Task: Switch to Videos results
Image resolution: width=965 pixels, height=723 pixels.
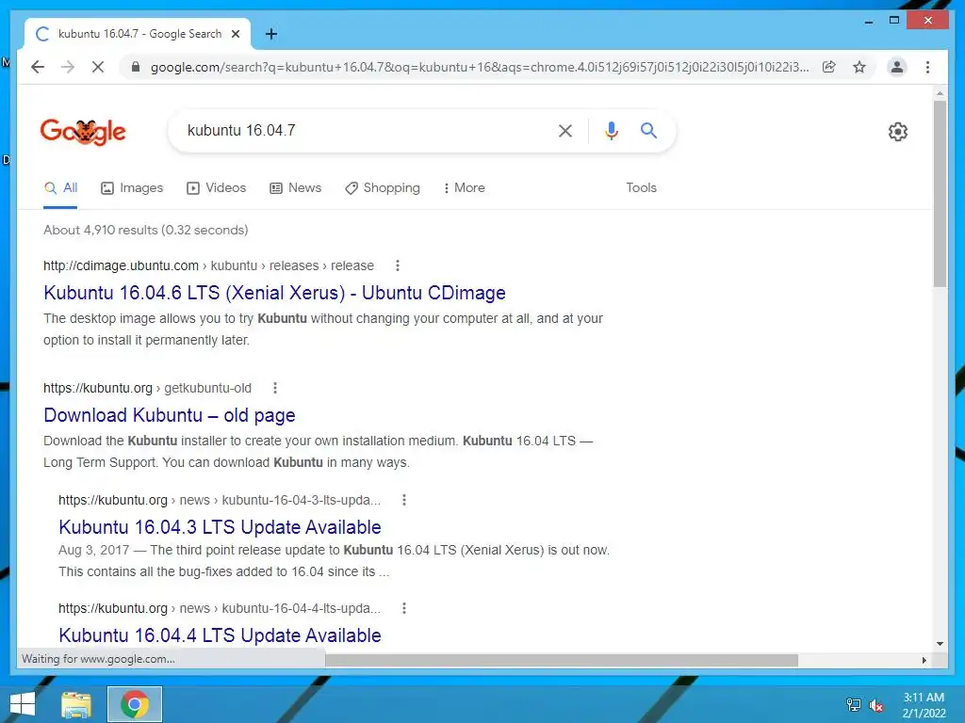Action: [x=216, y=187]
